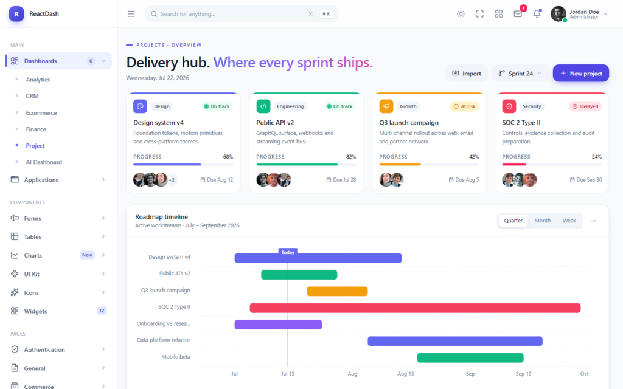The image size is (623, 389).
Task: Click the Applications window icon
Action: pyautogui.click(x=15, y=179)
